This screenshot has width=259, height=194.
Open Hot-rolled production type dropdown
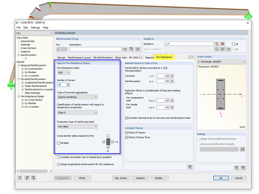coord(77,127)
